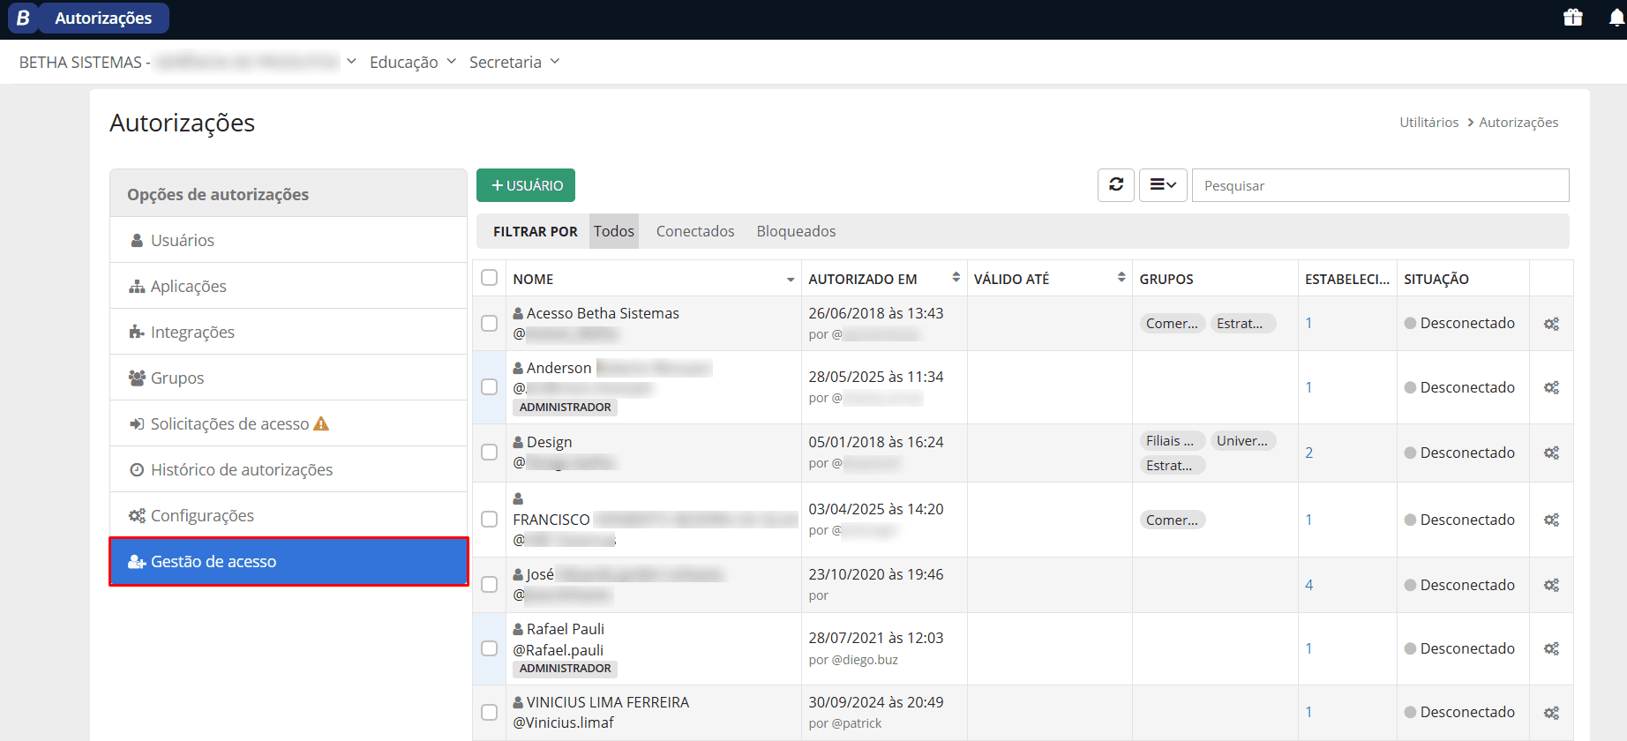Open gear actions for Acesso Betha Sistemas row

pyautogui.click(x=1551, y=324)
